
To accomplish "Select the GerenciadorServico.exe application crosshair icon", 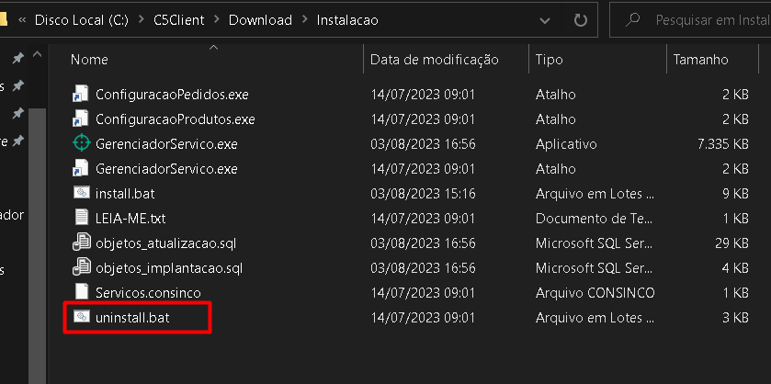I will [82, 143].
